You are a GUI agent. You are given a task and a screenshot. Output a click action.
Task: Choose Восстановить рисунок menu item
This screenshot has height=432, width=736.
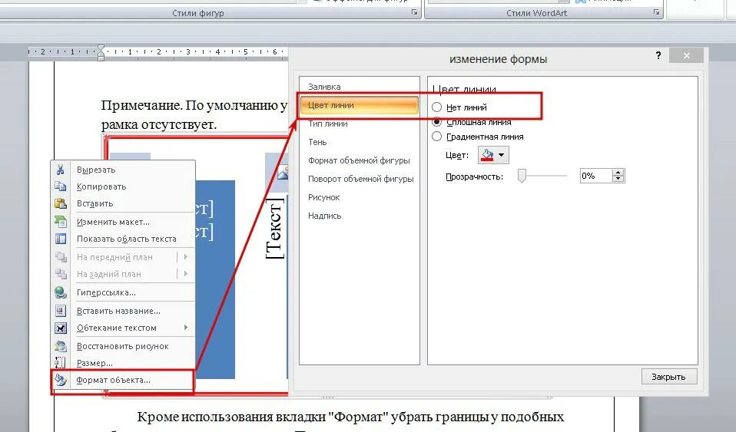tap(123, 346)
